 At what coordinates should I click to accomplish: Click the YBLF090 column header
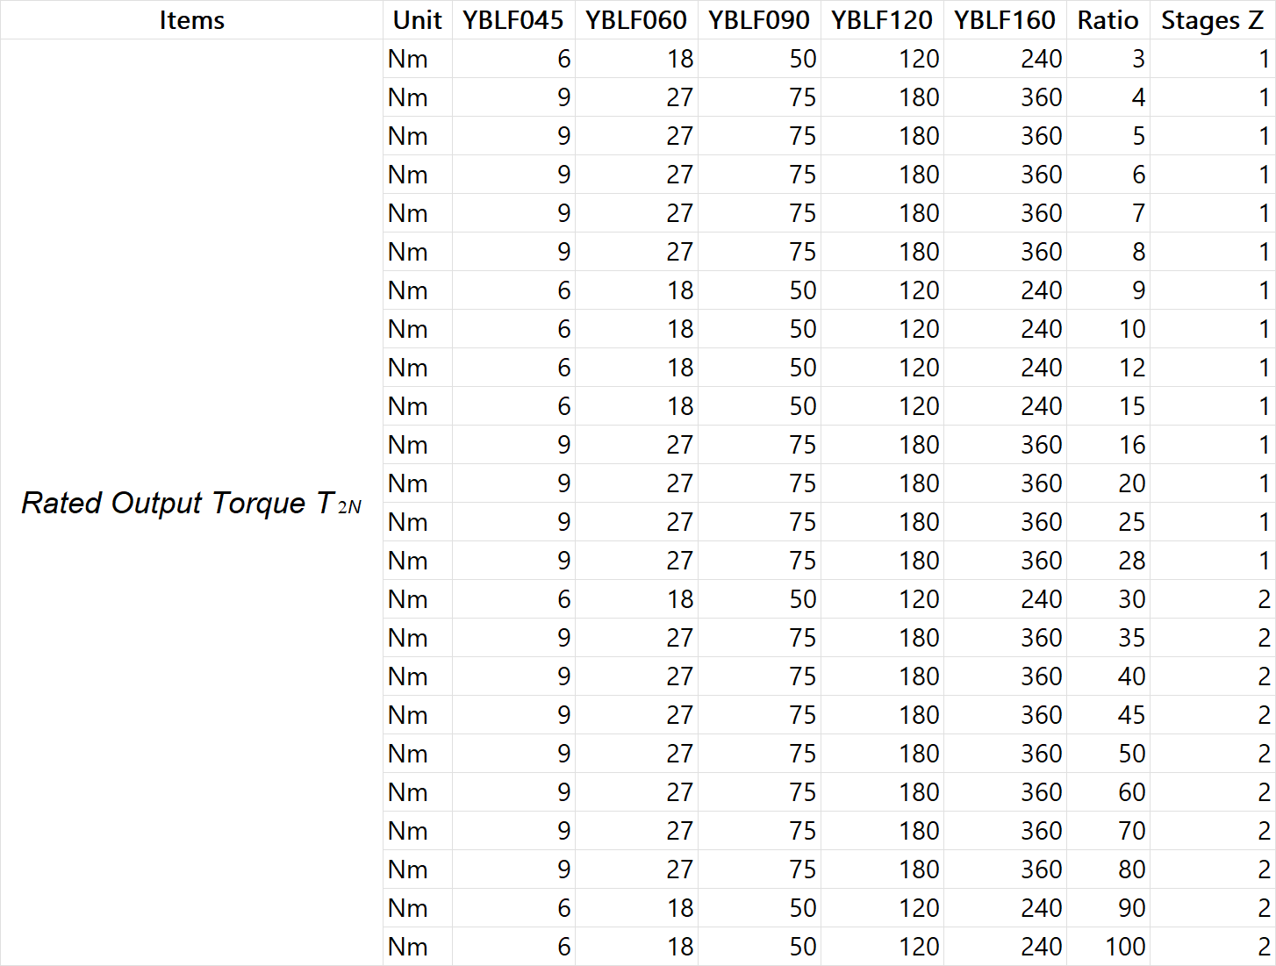(759, 20)
